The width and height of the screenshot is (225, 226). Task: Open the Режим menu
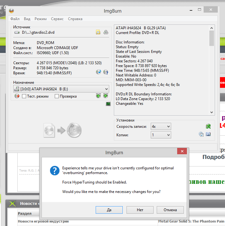41,19
